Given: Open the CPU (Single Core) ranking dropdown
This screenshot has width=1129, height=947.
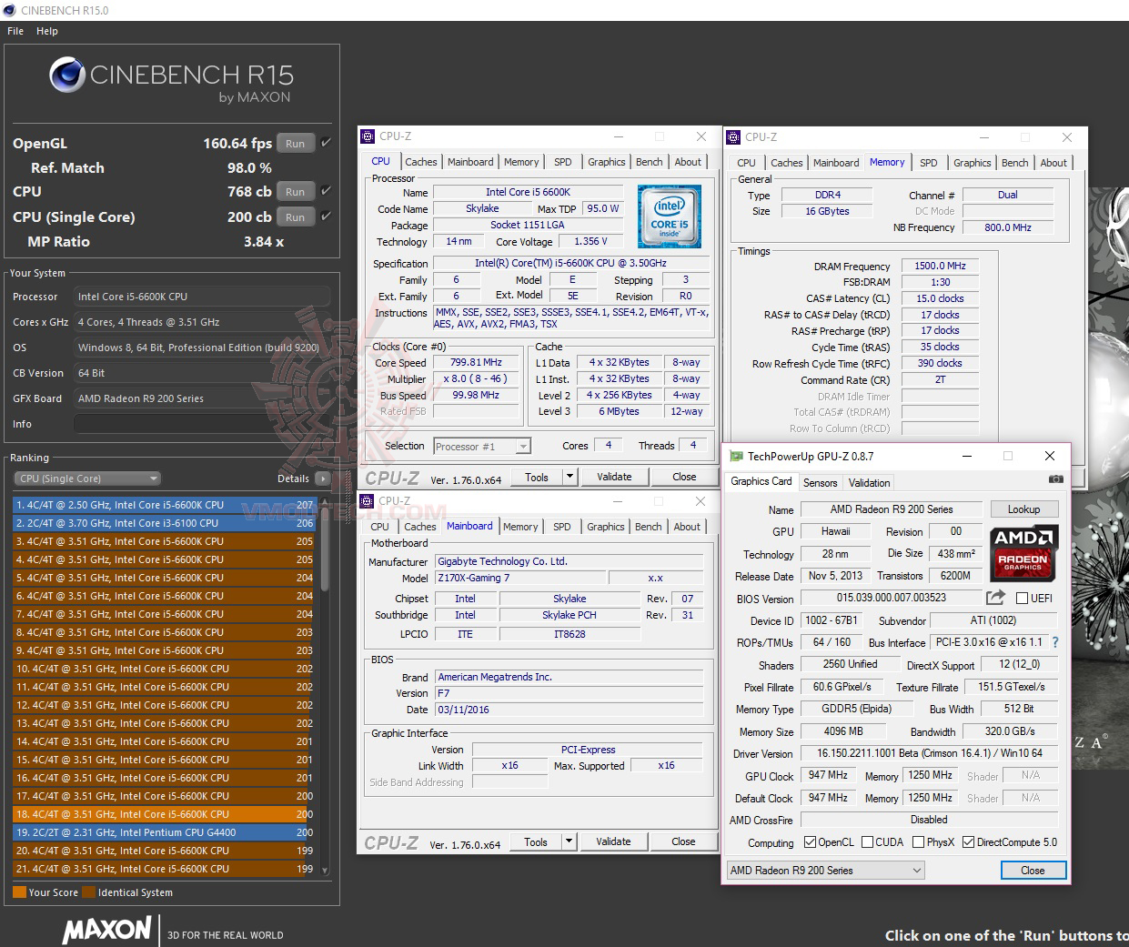Looking at the screenshot, I should [87, 479].
